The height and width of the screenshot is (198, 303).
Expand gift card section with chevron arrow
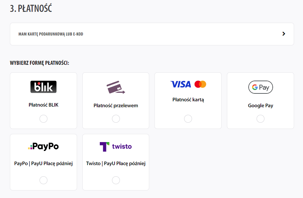coord(284,34)
